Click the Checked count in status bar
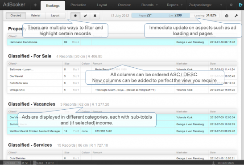244x165 pixels. click(16, 163)
